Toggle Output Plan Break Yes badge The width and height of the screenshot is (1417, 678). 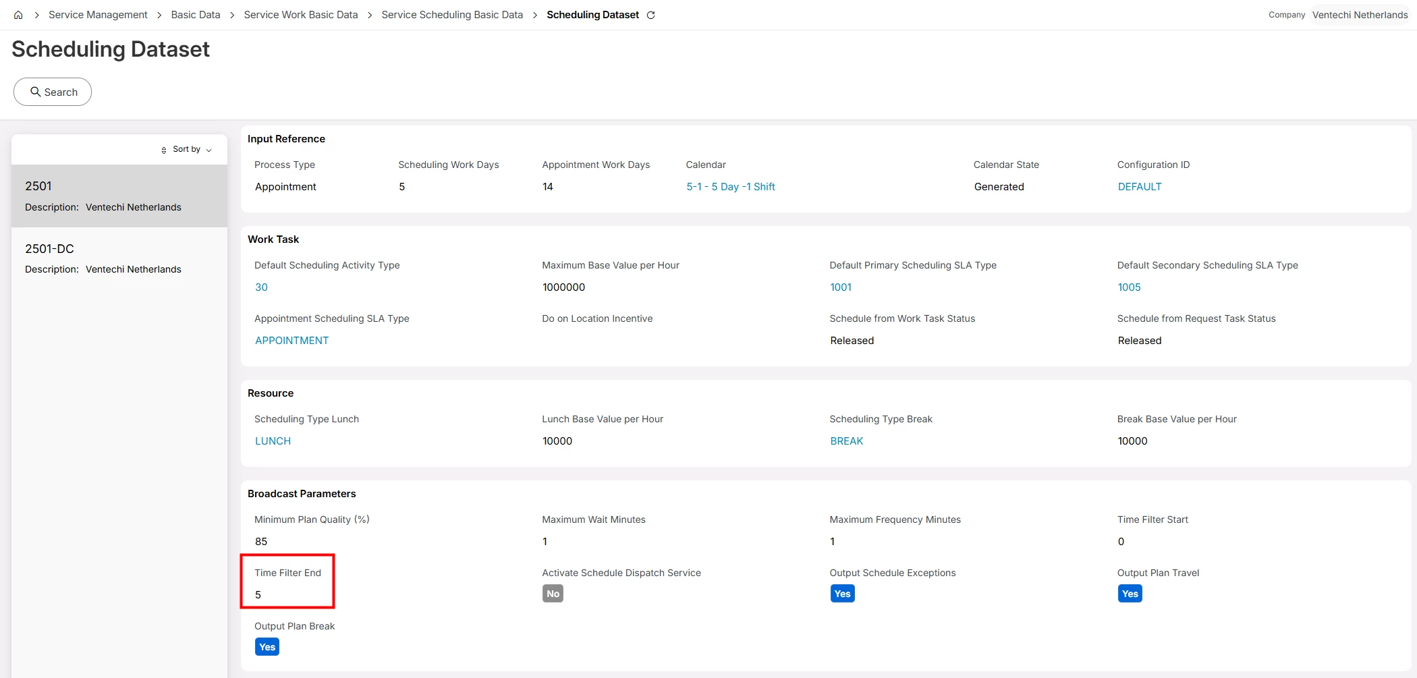(x=267, y=647)
